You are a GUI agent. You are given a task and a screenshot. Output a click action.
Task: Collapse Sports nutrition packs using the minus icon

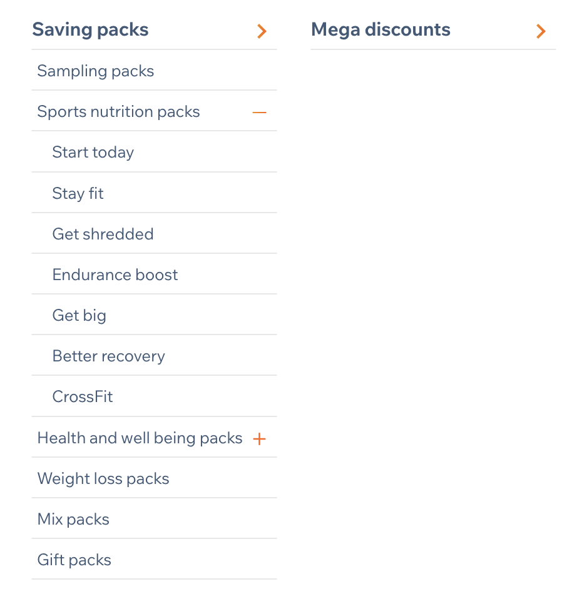pos(258,113)
